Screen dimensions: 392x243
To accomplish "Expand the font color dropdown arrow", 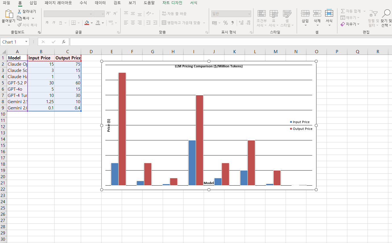I will (103, 23).
